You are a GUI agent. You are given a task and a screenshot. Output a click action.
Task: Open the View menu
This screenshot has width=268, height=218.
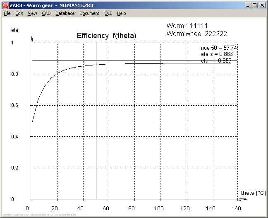[32, 13]
